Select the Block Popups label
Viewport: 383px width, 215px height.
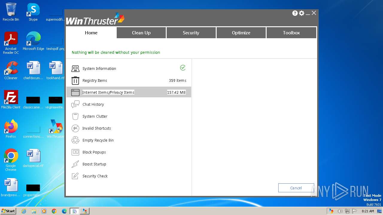[x=94, y=152]
